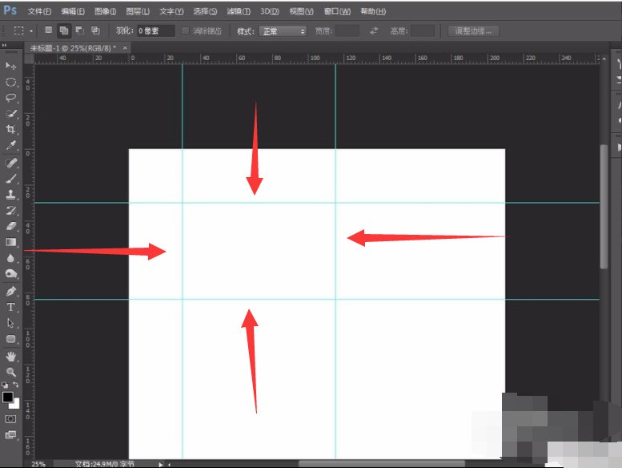Toggle Quick Mask mode icon
Viewport: 622px width, 468px height.
[x=11, y=418]
